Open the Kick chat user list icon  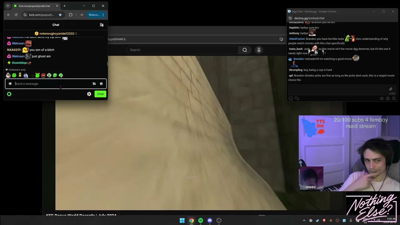(102, 25)
